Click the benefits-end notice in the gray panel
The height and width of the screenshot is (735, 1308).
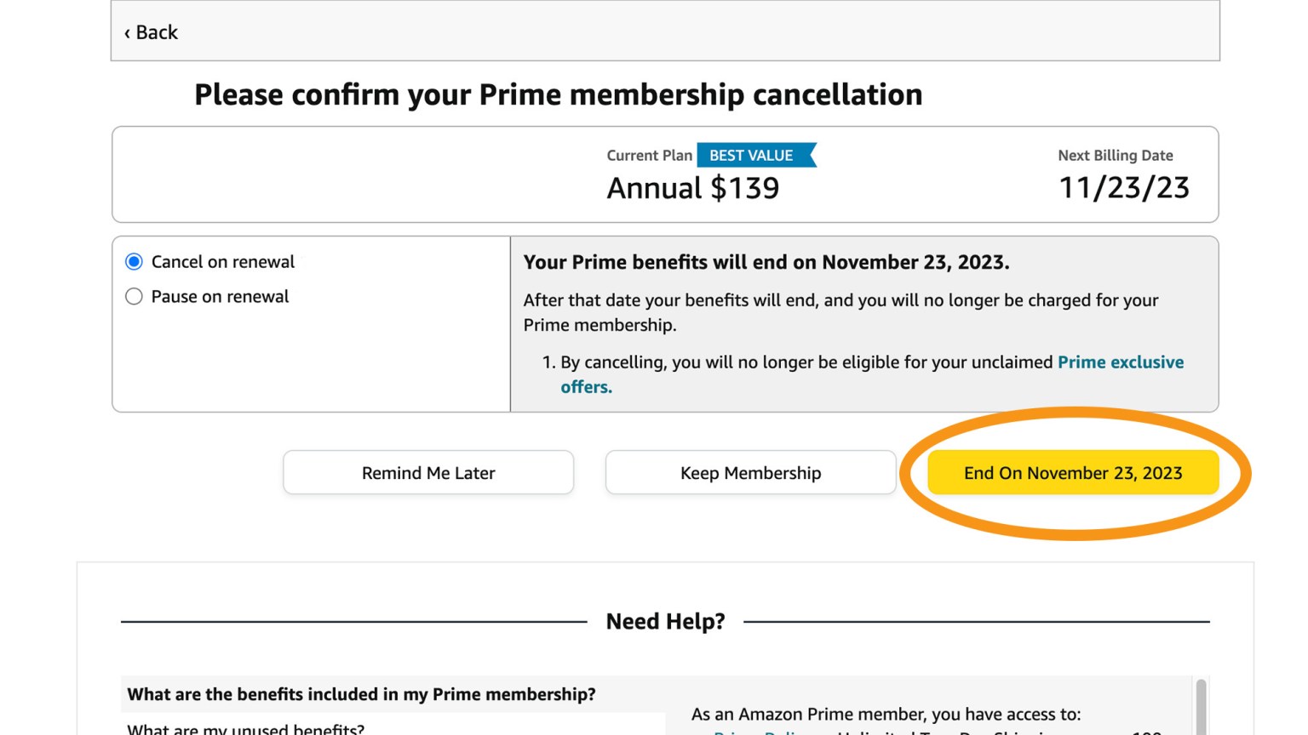pyautogui.click(x=766, y=262)
